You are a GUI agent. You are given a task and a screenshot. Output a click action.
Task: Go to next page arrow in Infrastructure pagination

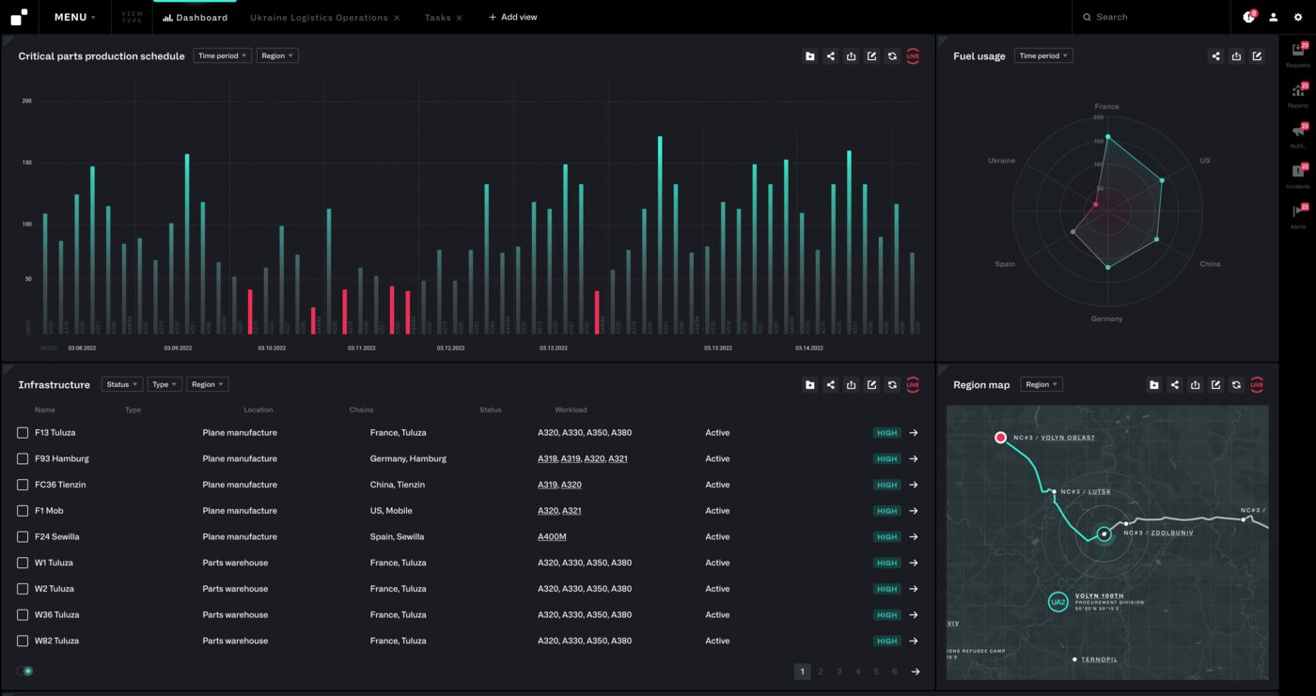tap(916, 672)
